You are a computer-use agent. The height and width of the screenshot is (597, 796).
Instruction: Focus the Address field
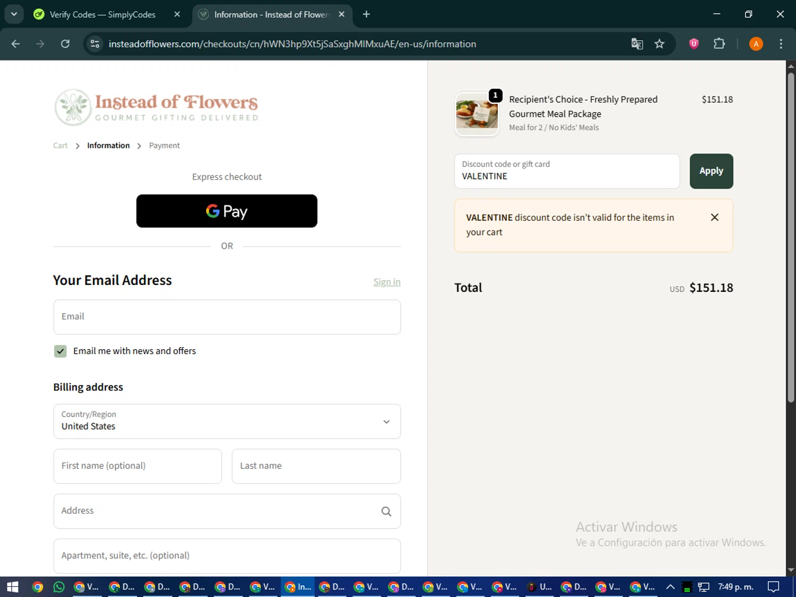coord(227,511)
